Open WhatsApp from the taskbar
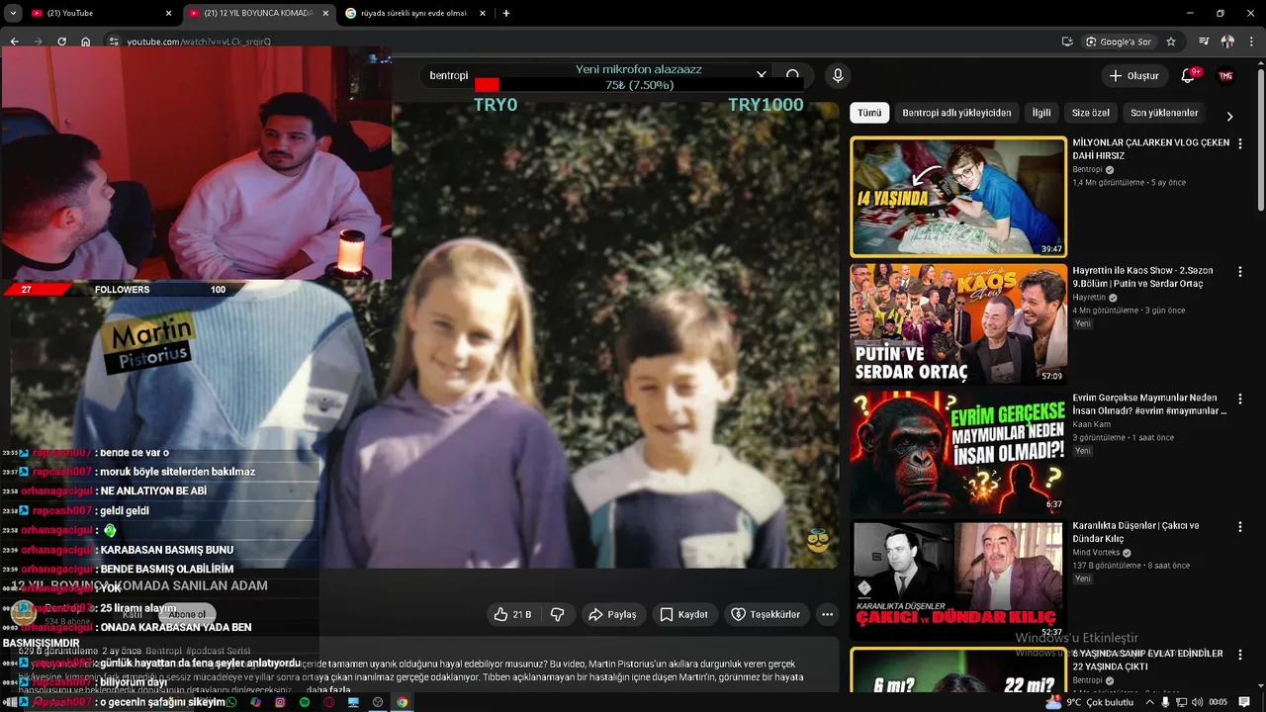This screenshot has width=1266, height=712. click(231, 702)
